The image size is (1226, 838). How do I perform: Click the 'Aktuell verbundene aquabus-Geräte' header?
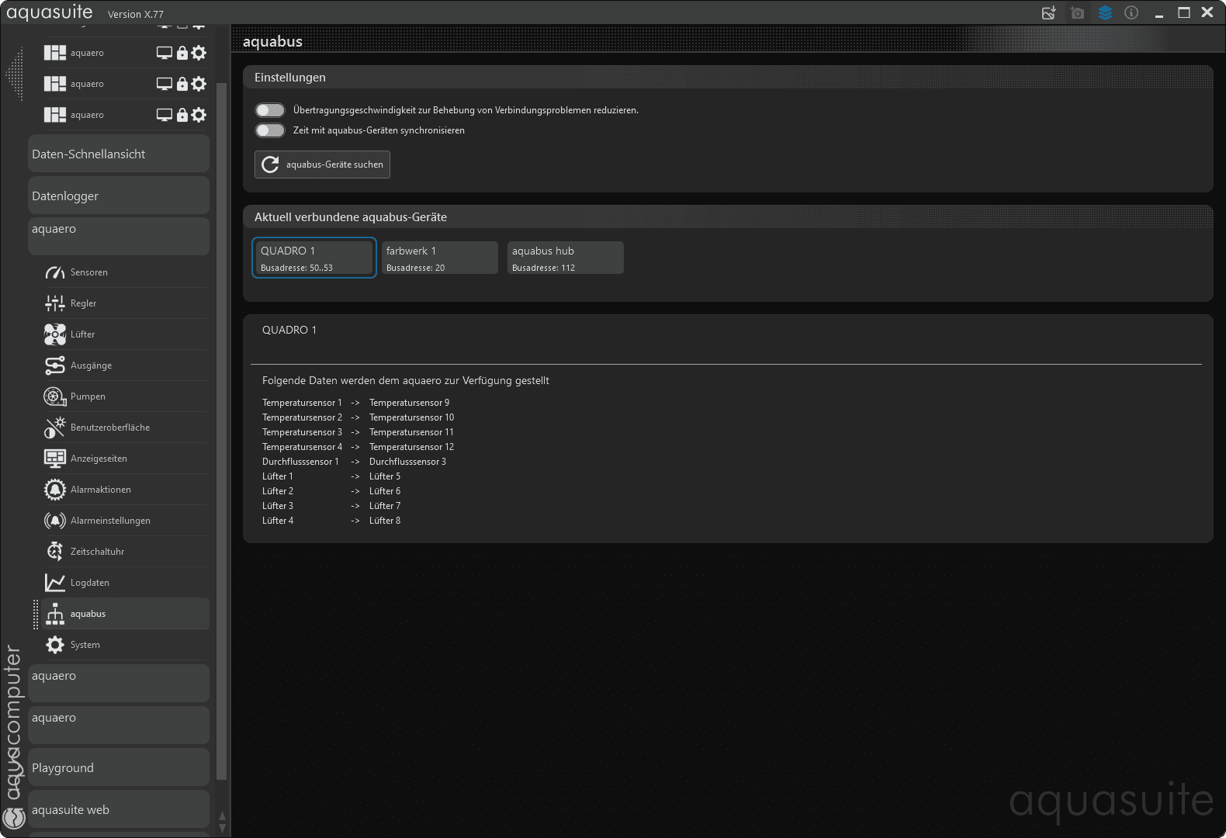click(728, 217)
